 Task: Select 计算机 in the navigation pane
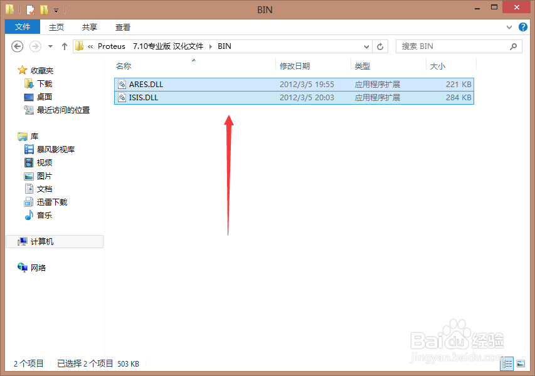tap(55, 241)
